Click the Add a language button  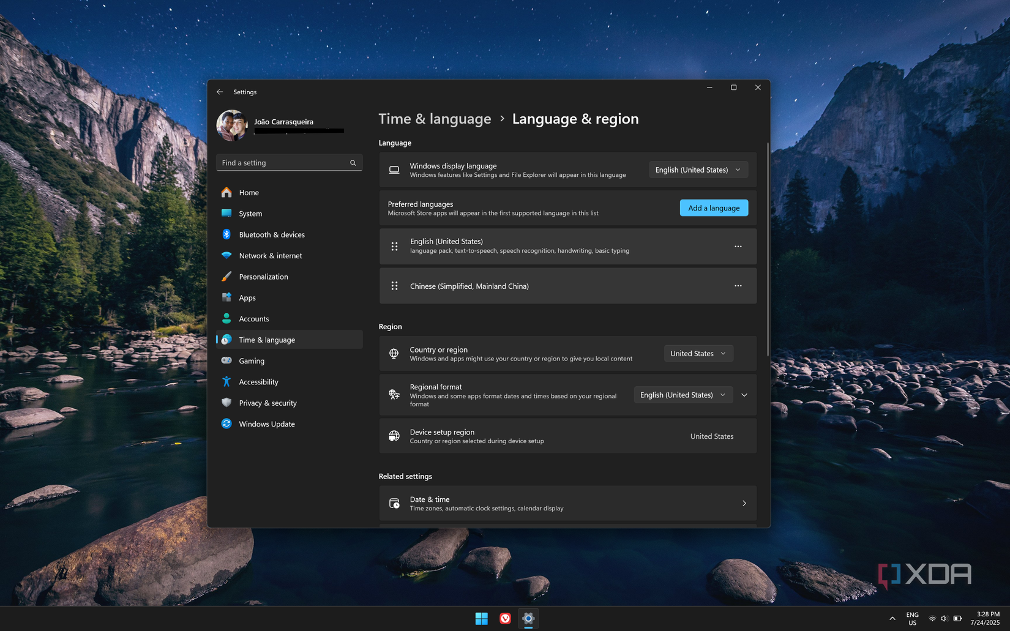(x=714, y=208)
